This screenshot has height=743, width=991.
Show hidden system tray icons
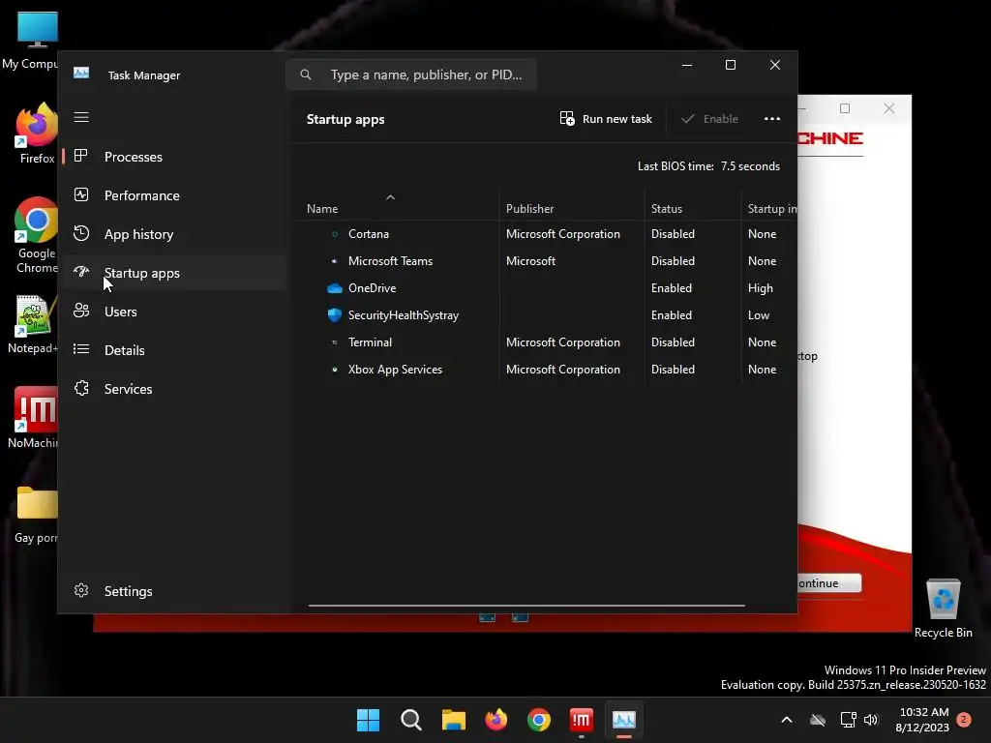tap(787, 720)
